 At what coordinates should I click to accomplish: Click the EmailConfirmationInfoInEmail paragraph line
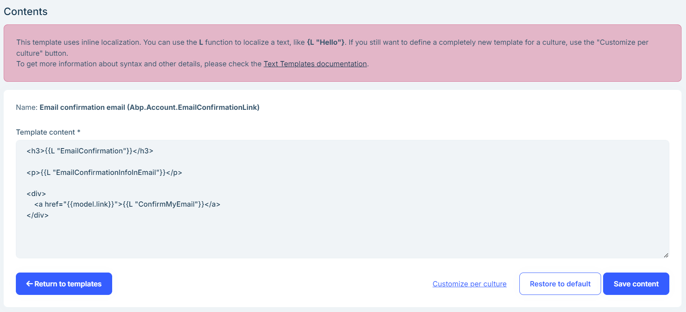point(104,172)
